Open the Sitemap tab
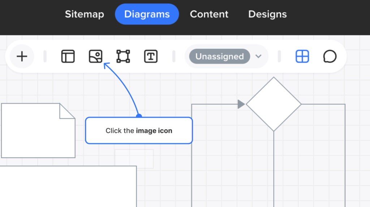 [x=85, y=14]
